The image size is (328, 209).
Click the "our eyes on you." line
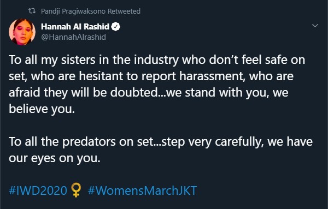pos(55,158)
